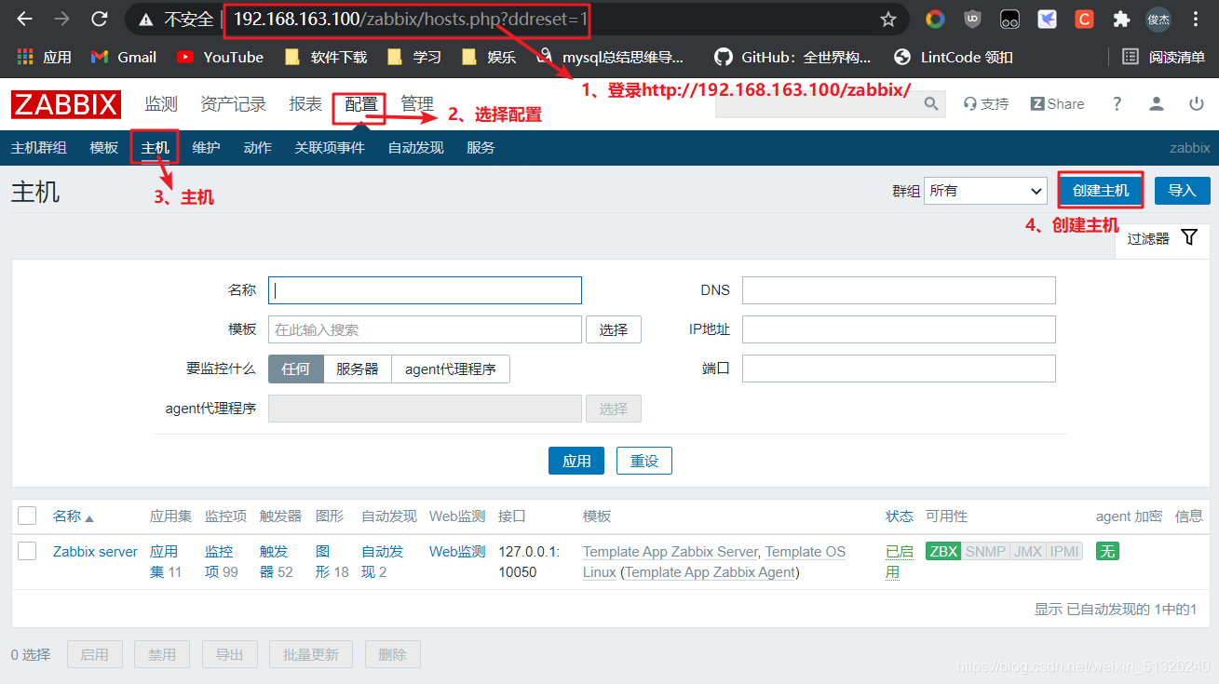The width and height of the screenshot is (1219, 684).
Task: Focus the 名称 filter input field
Action: pyautogui.click(x=425, y=290)
